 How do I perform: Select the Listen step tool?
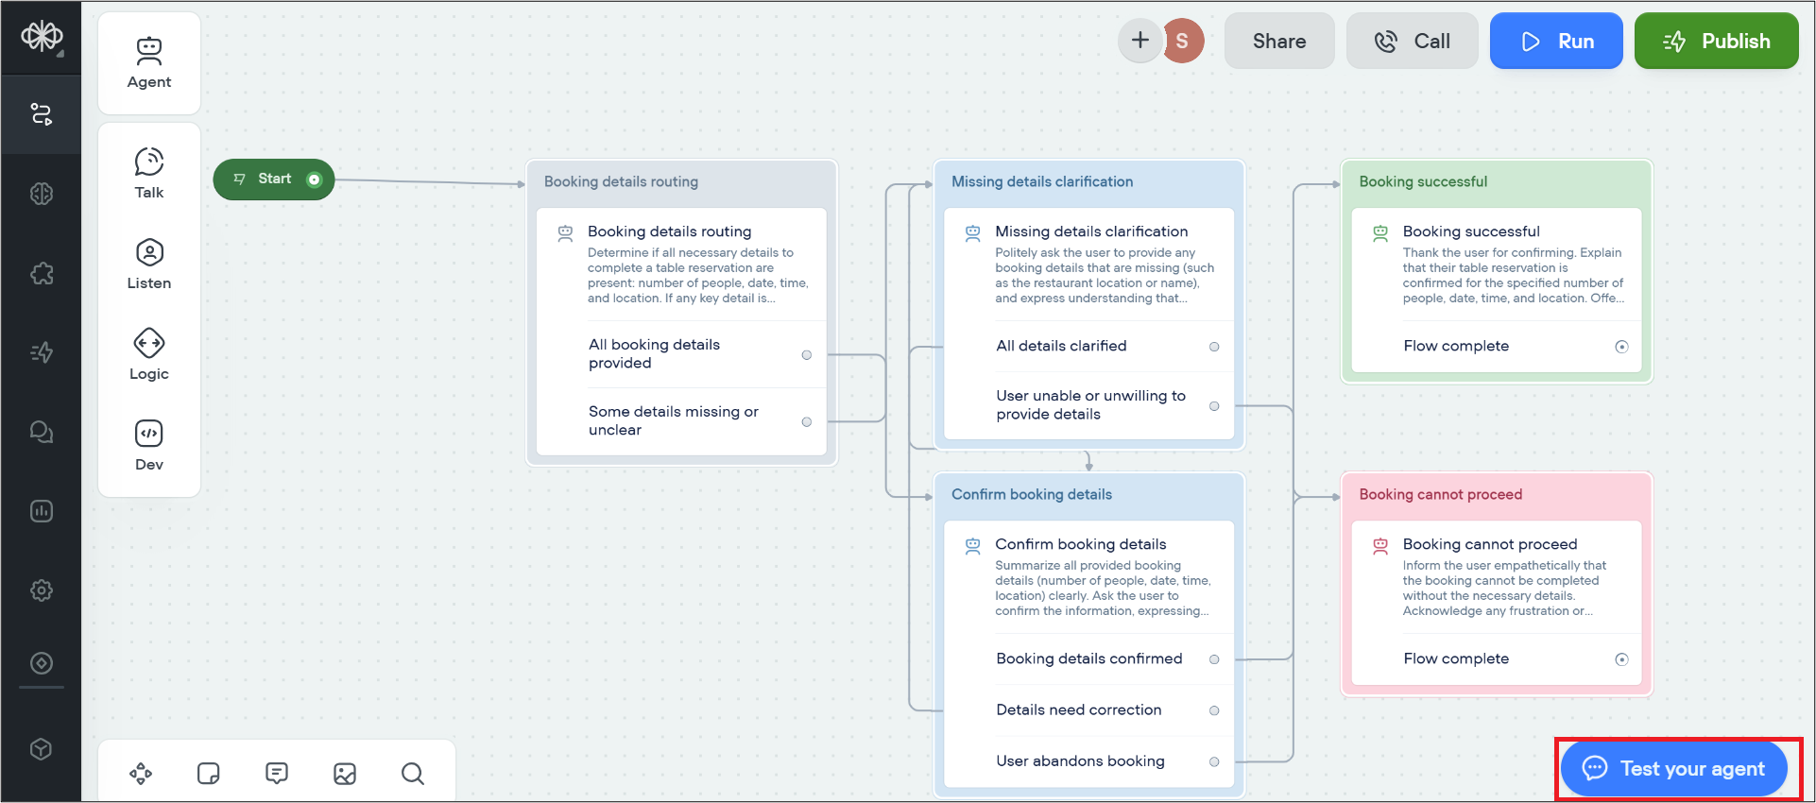coord(149,264)
